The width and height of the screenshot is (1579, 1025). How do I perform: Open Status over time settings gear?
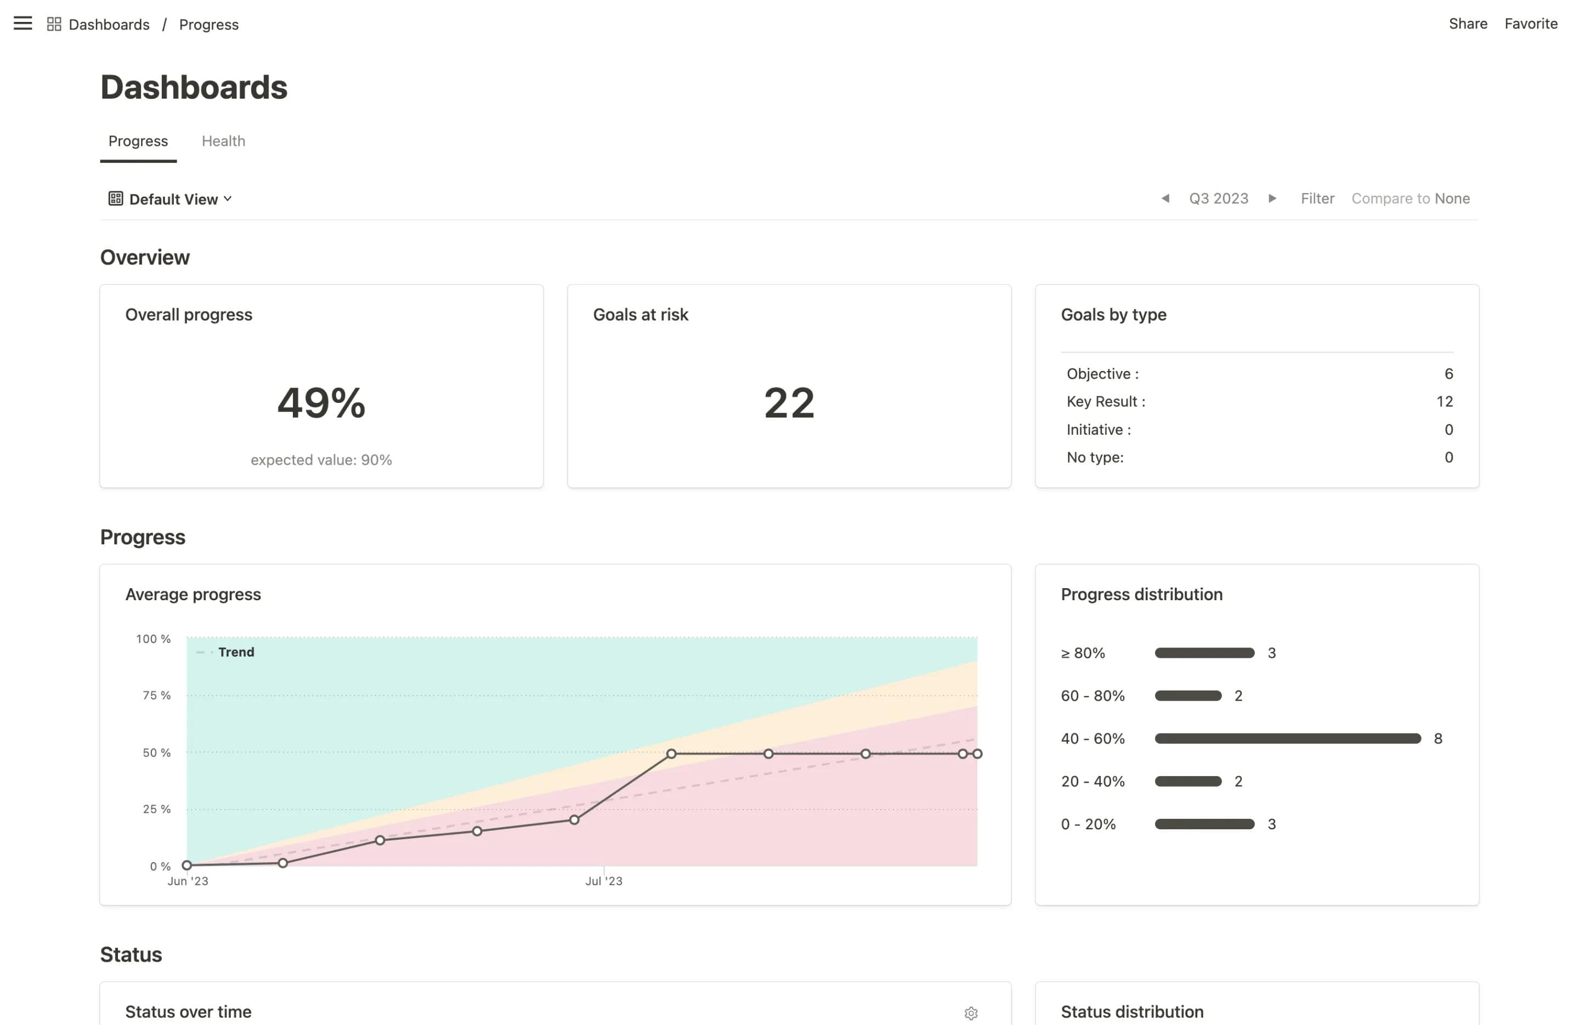point(971,1013)
